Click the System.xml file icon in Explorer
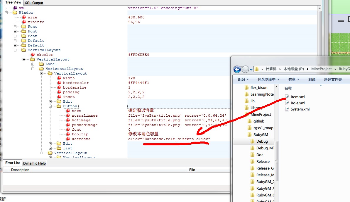This screenshot has width=350, height=202. 287,109
